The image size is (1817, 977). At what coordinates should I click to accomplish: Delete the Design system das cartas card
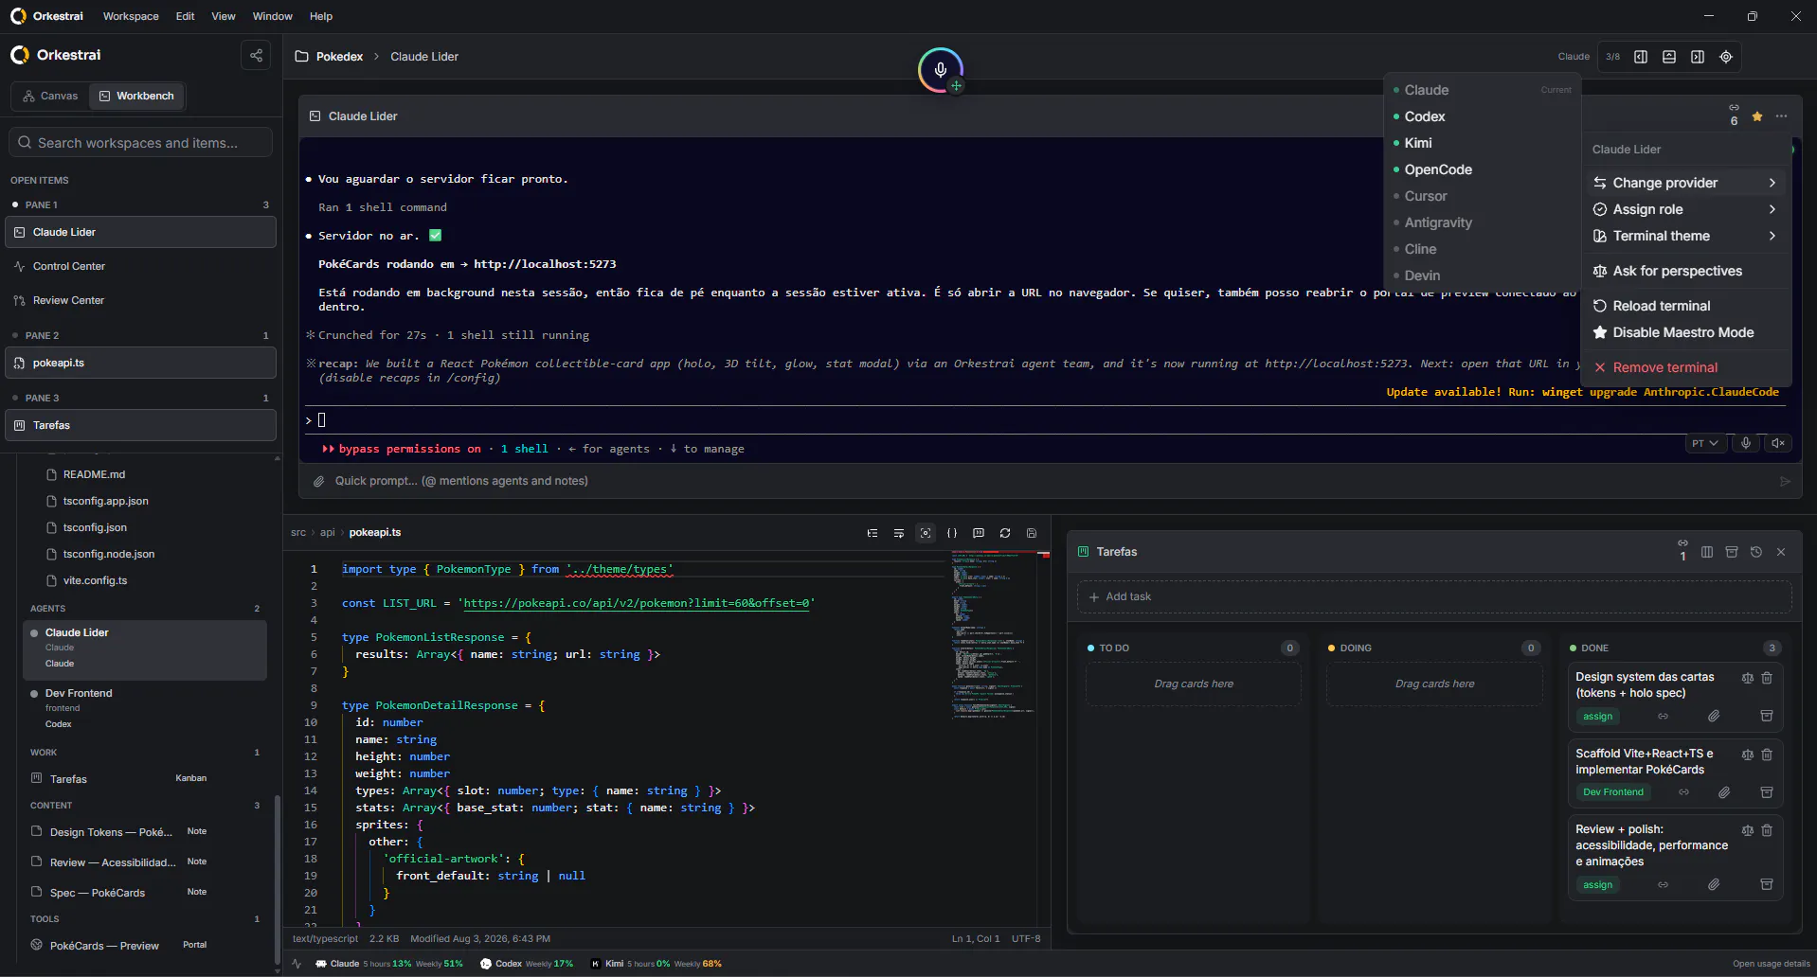pos(1767,678)
